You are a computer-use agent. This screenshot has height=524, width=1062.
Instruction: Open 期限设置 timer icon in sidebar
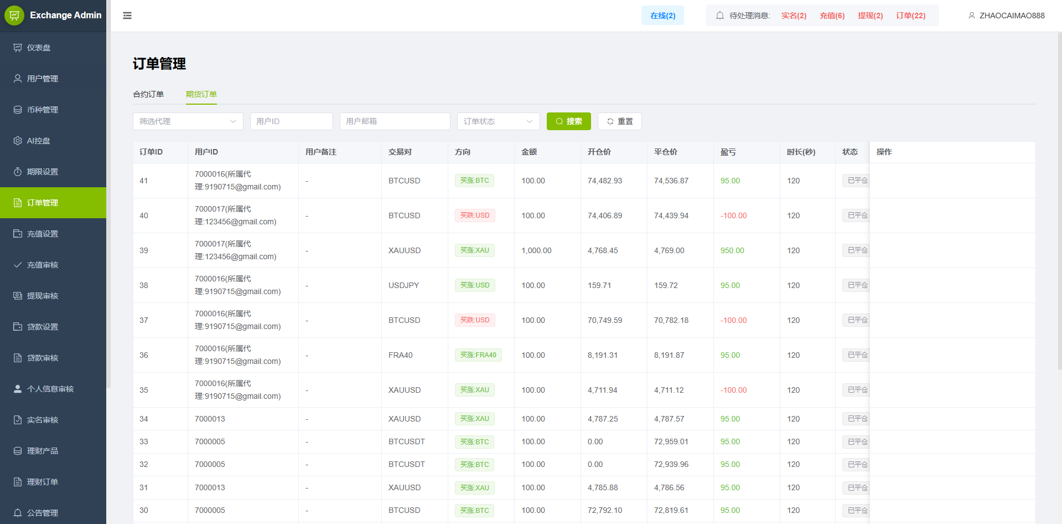pyautogui.click(x=18, y=172)
